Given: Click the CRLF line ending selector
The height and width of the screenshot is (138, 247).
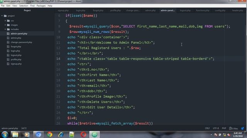Looking at the screenshot, I should tap(207, 128).
